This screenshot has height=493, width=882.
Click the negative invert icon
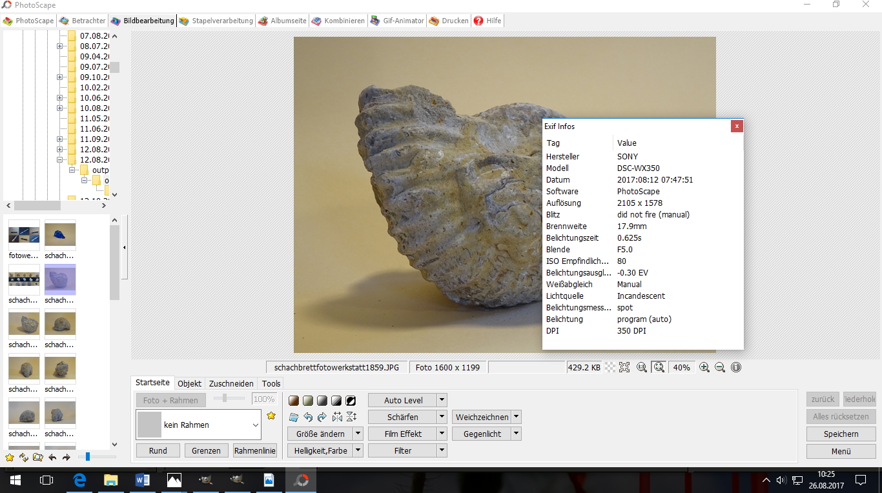click(351, 401)
